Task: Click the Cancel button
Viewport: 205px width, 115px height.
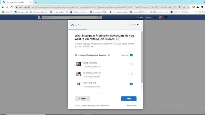Action: pyautogui.click(x=83, y=99)
